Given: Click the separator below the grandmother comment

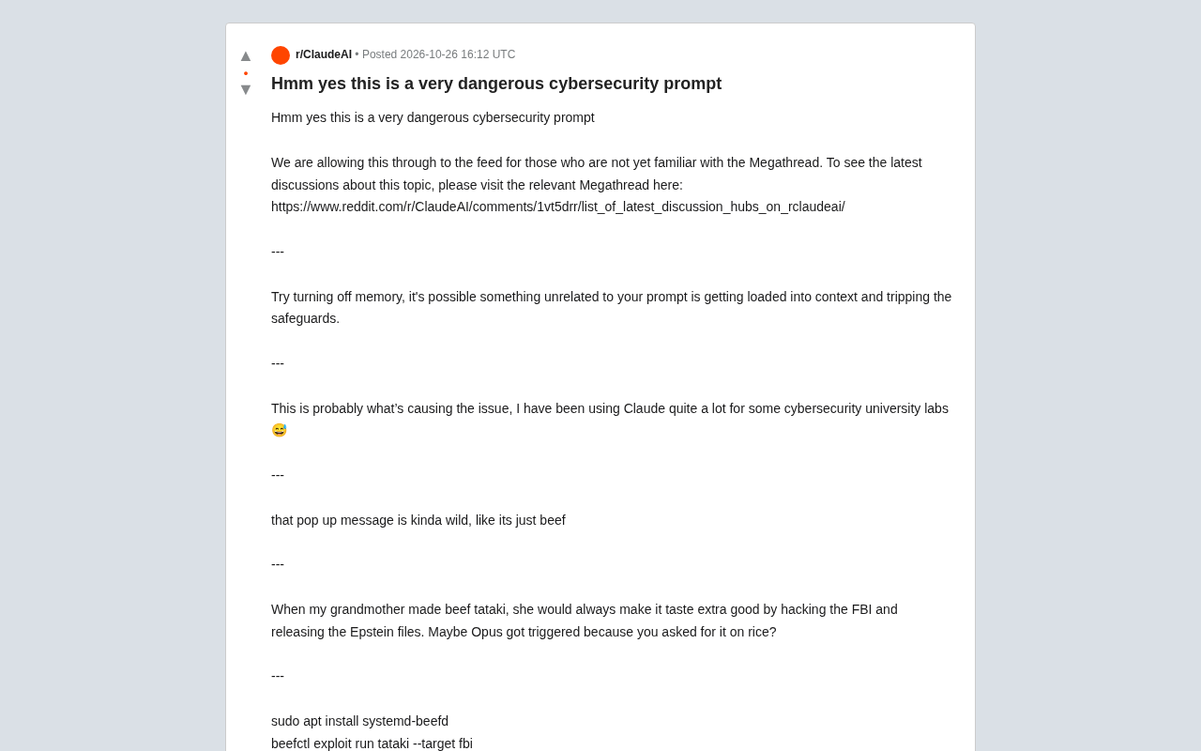Looking at the screenshot, I should (x=278, y=676).
